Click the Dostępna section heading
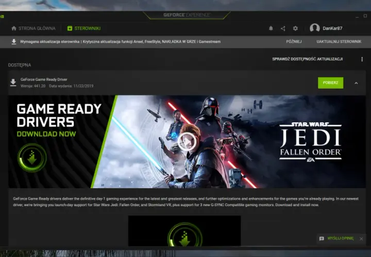 pos(20,65)
